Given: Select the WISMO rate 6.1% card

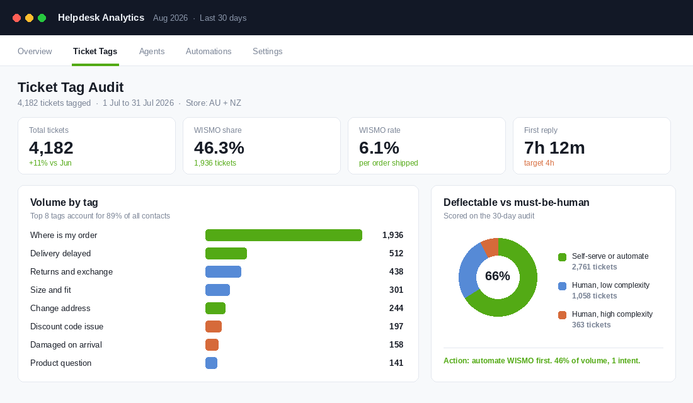Looking at the screenshot, I should (427, 146).
